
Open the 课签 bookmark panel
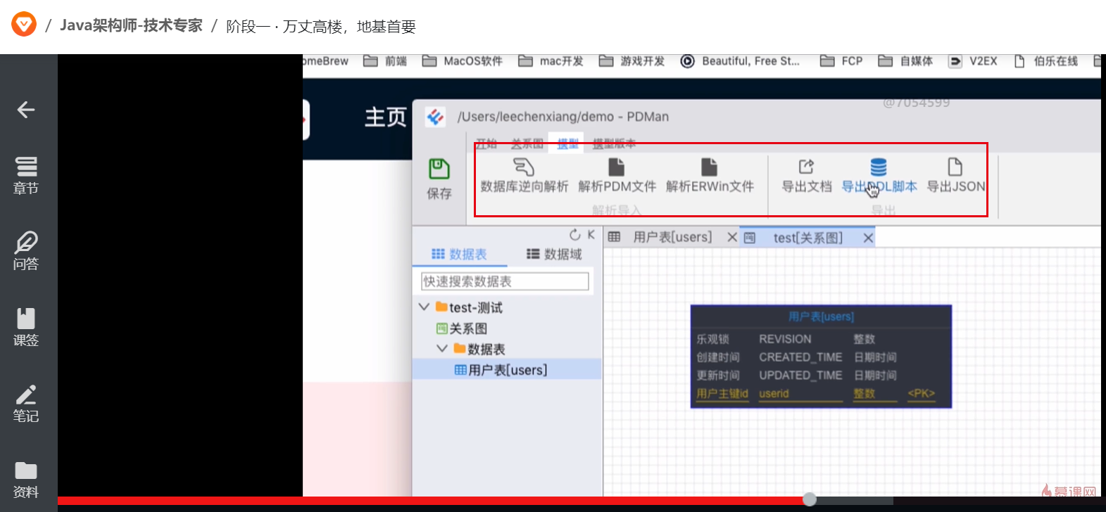(26, 327)
